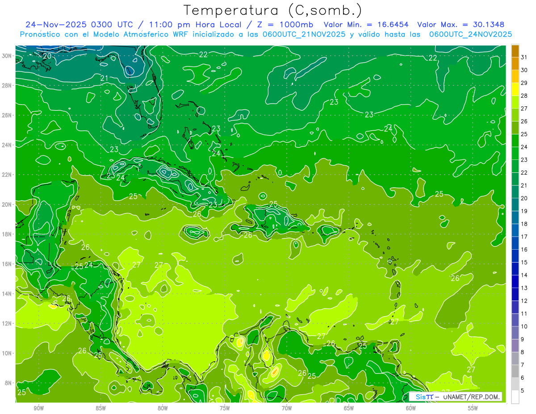Click the 'Temperatura (C,somb.)' chart title
This screenshot has width=536, height=414.
[272, 11]
